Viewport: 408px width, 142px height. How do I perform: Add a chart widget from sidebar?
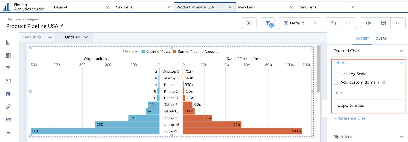(x=8, y=43)
